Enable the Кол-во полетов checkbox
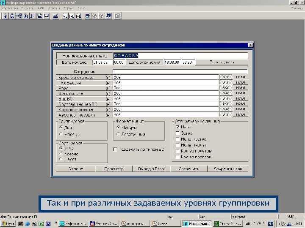 click(x=177, y=151)
